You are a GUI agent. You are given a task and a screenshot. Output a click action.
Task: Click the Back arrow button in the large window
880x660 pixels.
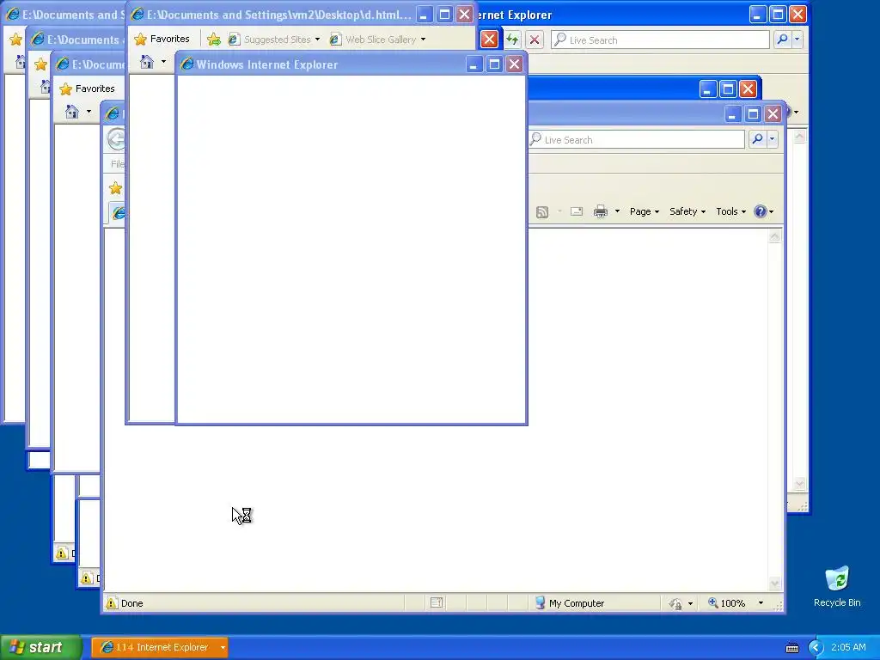[x=116, y=139]
